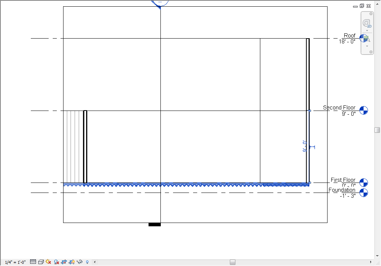
Task: Click the Crop View icon
Action: pos(64,262)
